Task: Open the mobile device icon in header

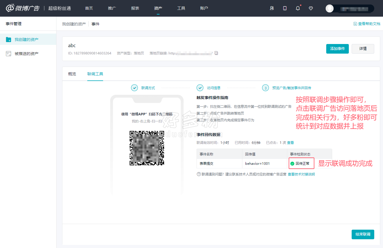Action: (x=285, y=8)
